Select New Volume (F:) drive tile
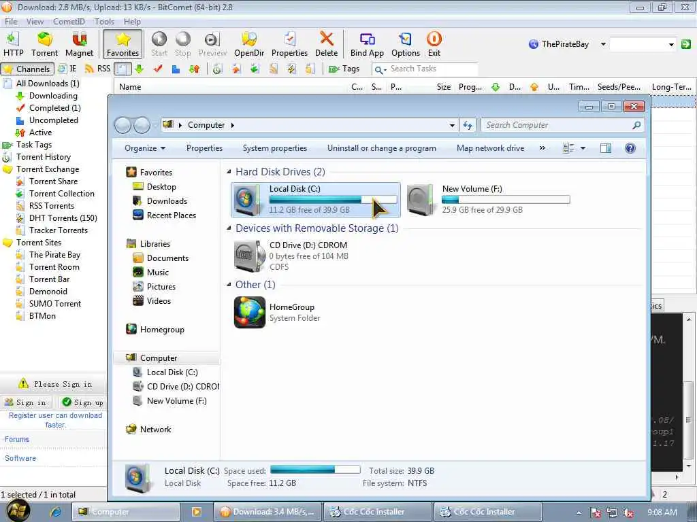Screen dimensions: 697x522 click(487, 200)
